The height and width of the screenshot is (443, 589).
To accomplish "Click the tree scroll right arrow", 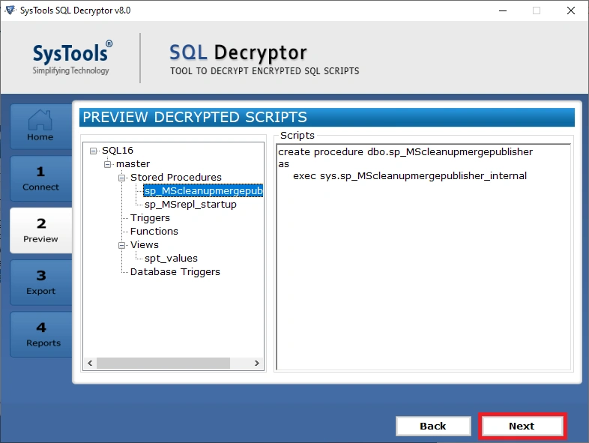I will coord(257,363).
